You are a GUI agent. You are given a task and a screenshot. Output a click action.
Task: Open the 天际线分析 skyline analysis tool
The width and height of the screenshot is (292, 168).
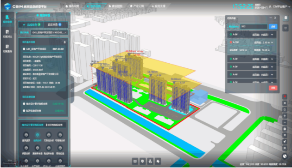click(49, 137)
